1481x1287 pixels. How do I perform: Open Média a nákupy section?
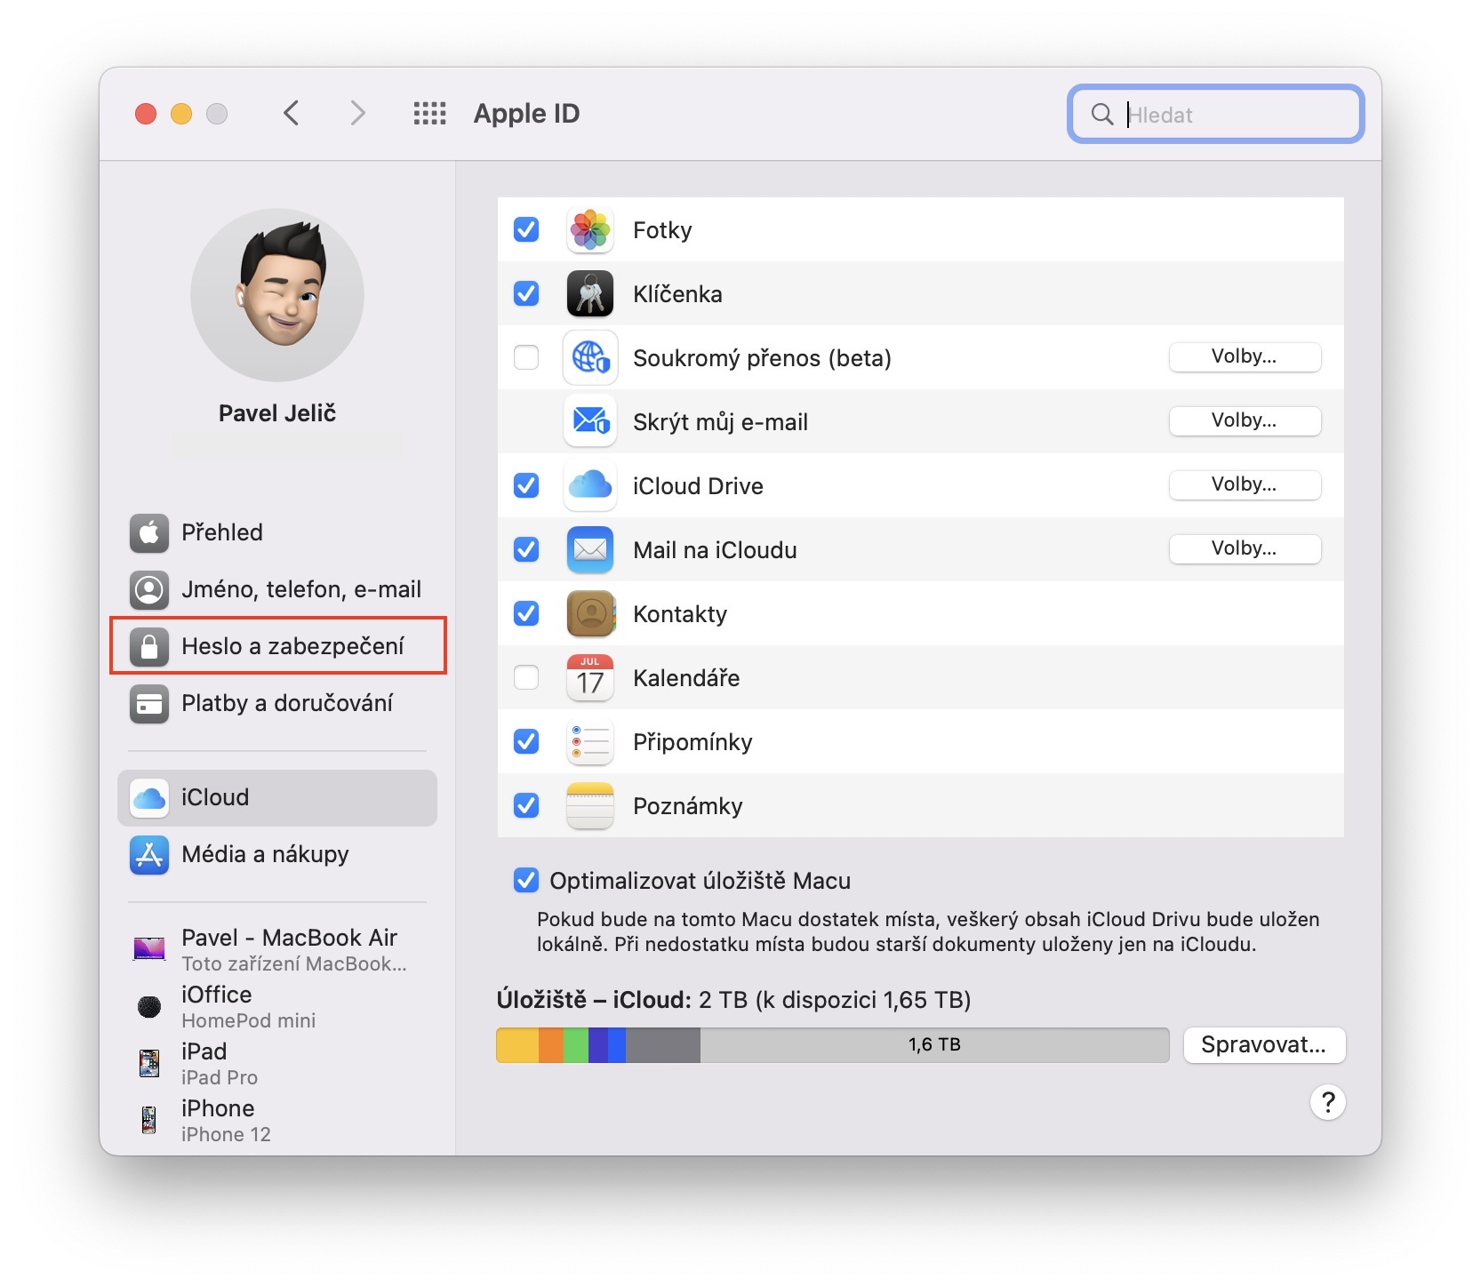(277, 855)
